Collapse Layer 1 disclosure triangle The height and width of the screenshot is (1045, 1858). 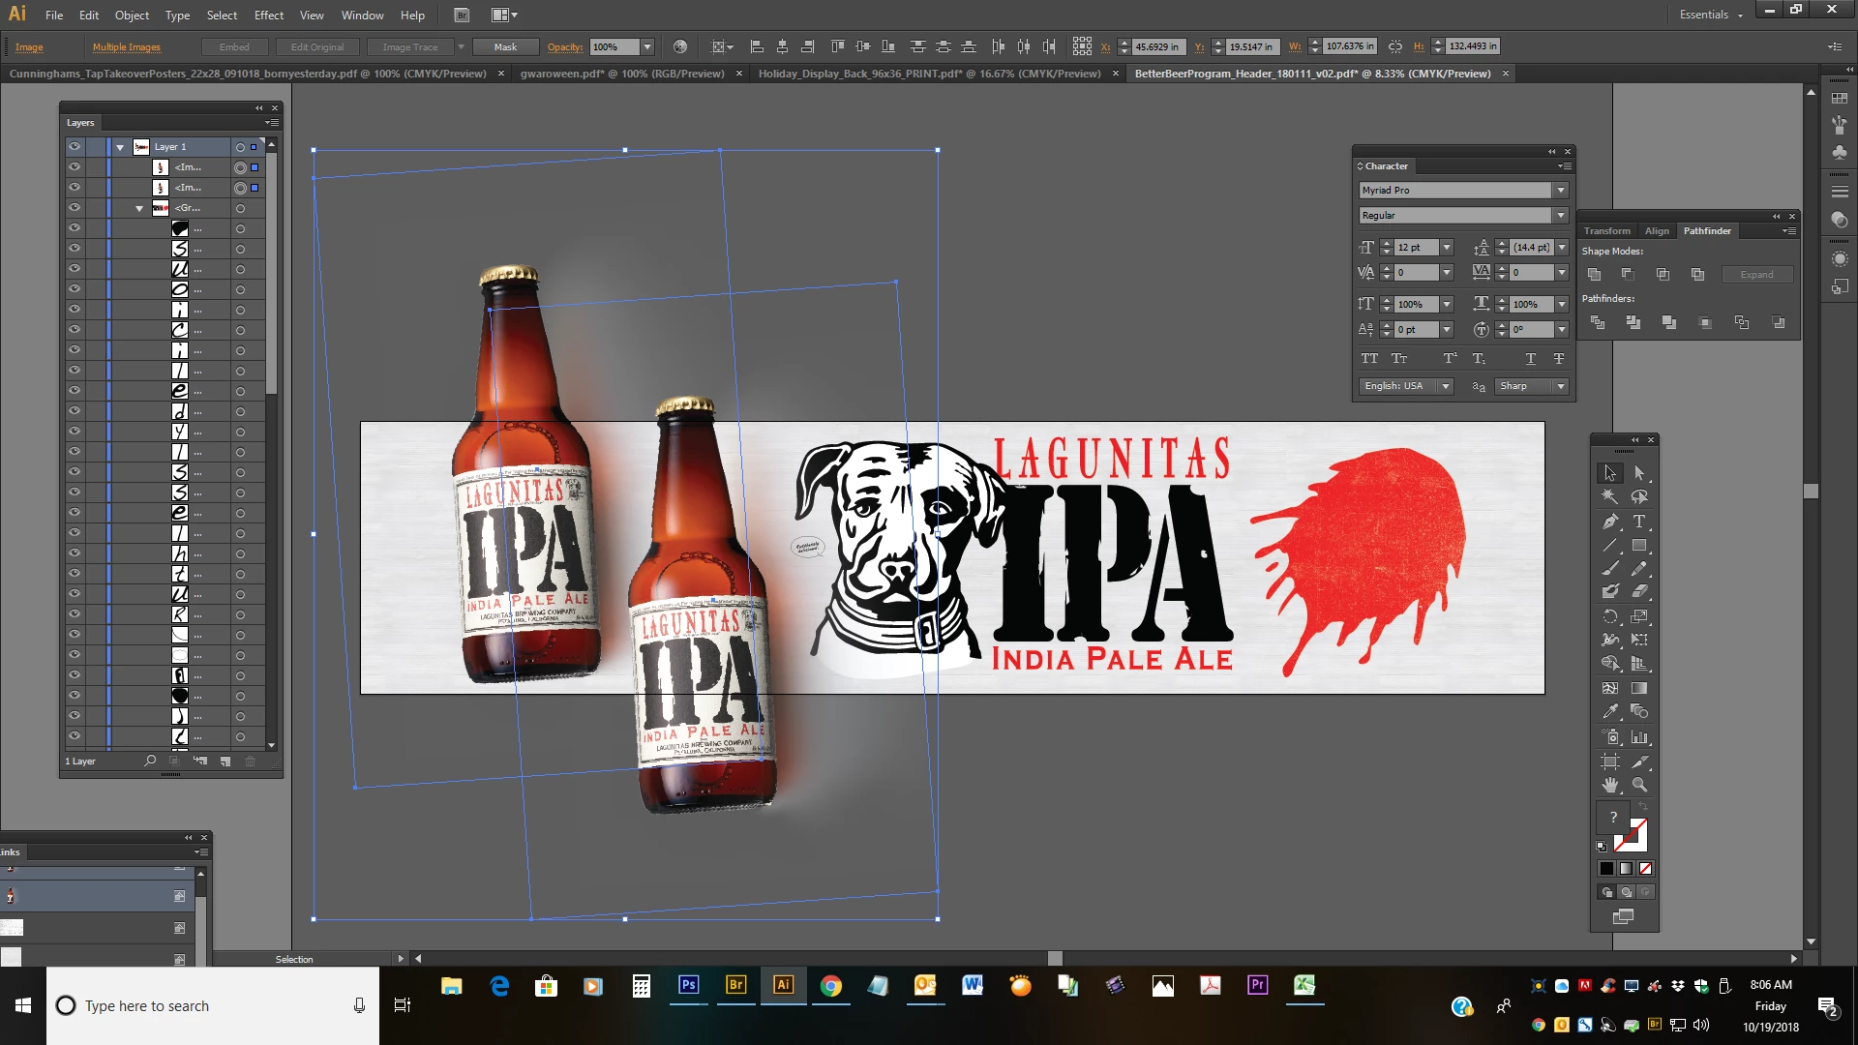[x=120, y=147]
